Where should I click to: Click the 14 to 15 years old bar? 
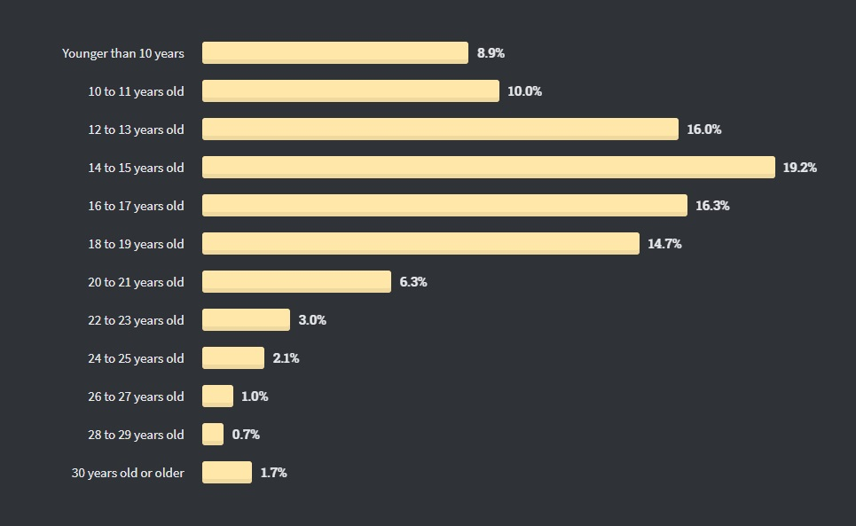[x=489, y=167]
